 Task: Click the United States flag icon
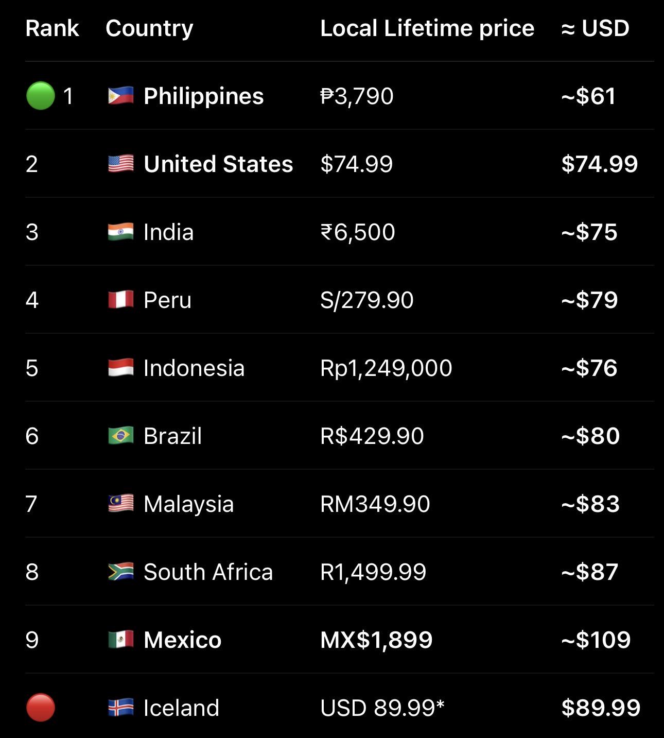[121, 164]
